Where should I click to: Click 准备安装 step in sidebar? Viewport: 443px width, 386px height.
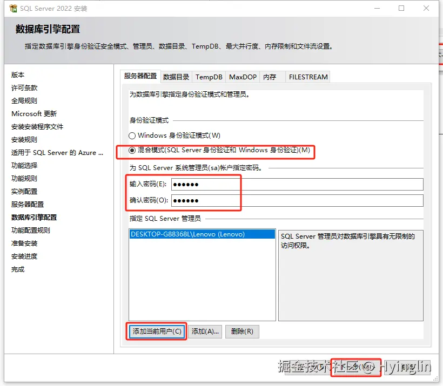click(x=24, y=243)
